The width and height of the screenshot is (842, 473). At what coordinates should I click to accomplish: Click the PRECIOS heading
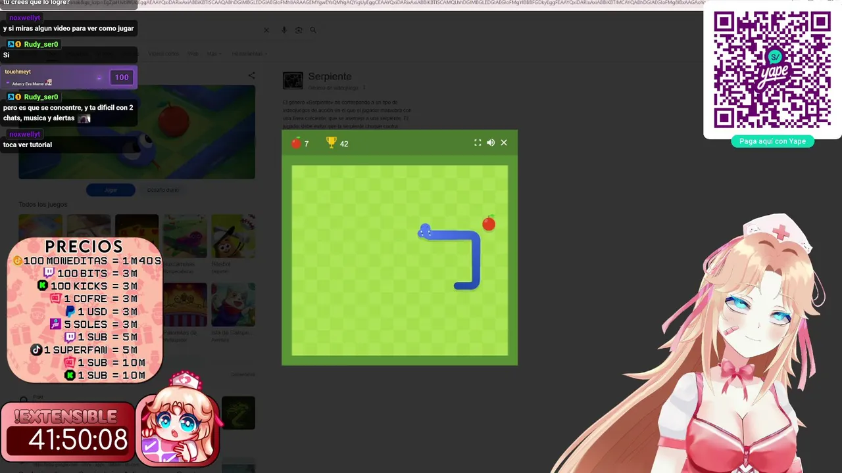(84, 246)
